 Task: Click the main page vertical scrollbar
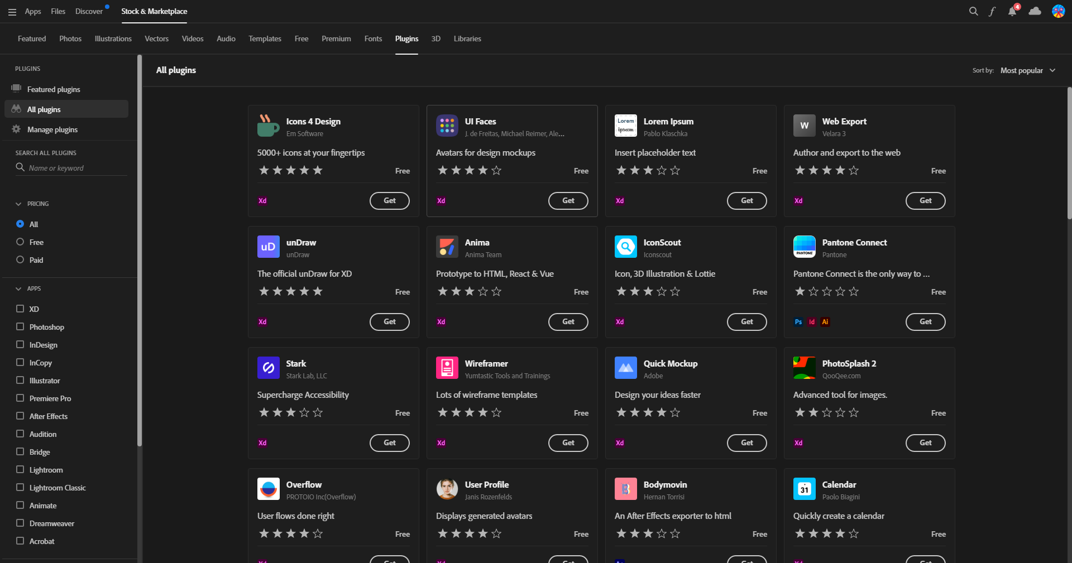(1069, 153)
